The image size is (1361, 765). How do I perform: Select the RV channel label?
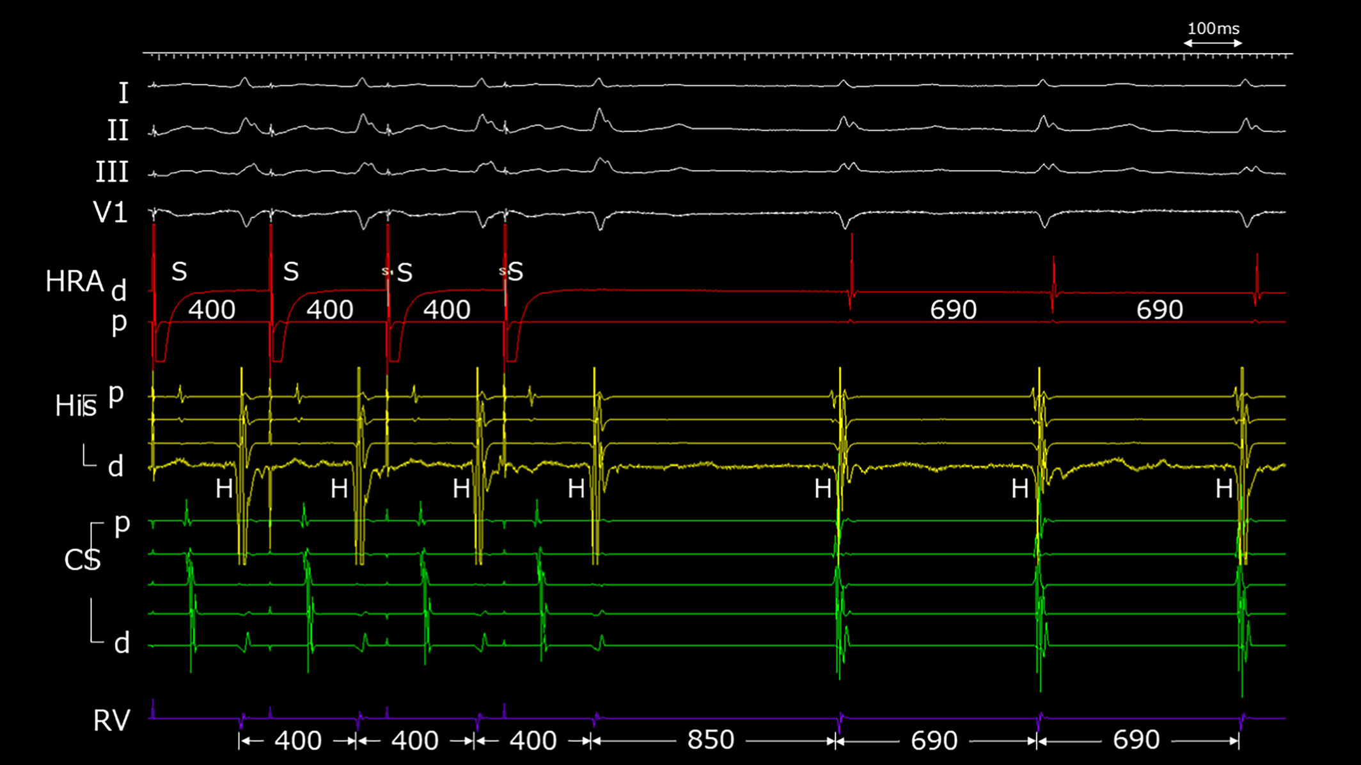click(x=111, y=720)
